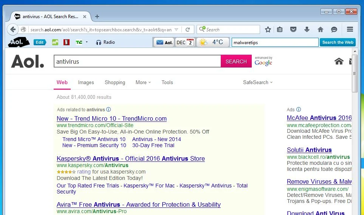
Task: Open Radio from the AOL toolbar
Action: coord(105,42)
